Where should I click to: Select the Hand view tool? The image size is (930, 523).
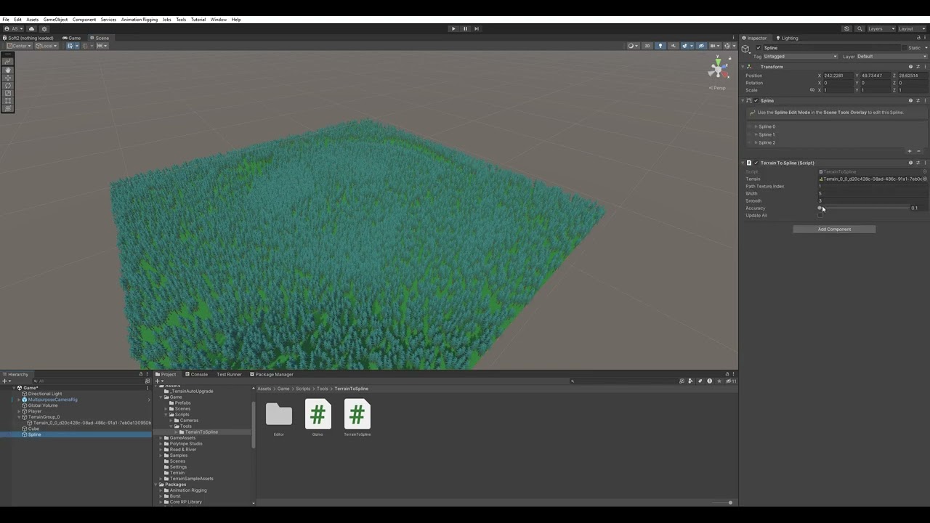pos(8,70)
